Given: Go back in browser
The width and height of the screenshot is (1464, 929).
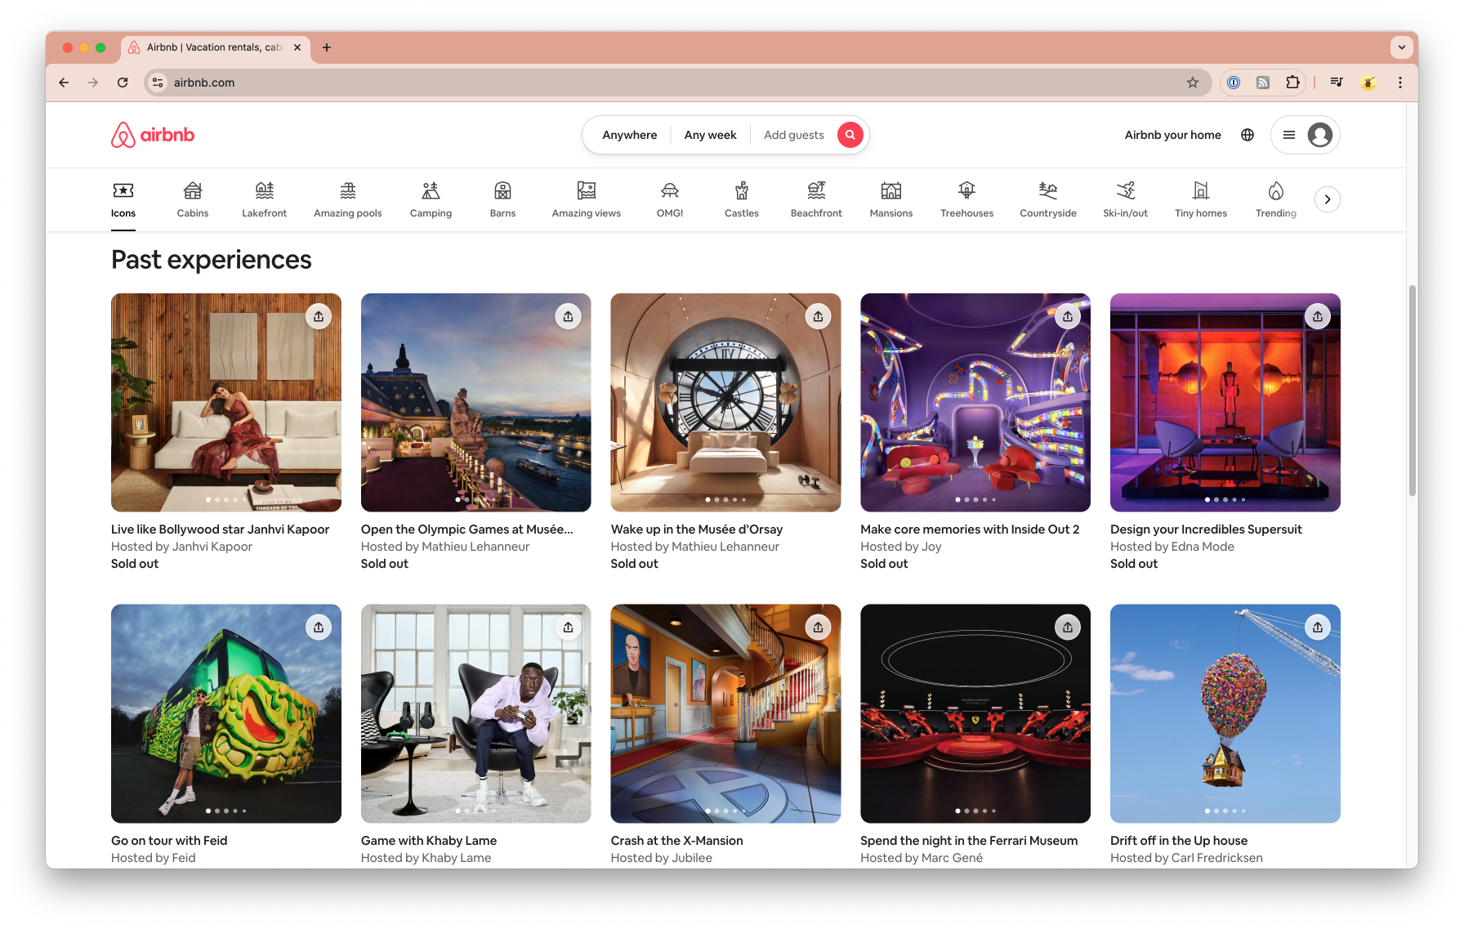Looking at the screenshot, I should [x=64, y=83].
